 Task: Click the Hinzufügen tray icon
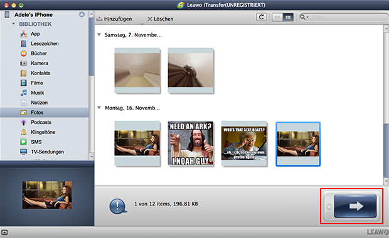[100, 19]
